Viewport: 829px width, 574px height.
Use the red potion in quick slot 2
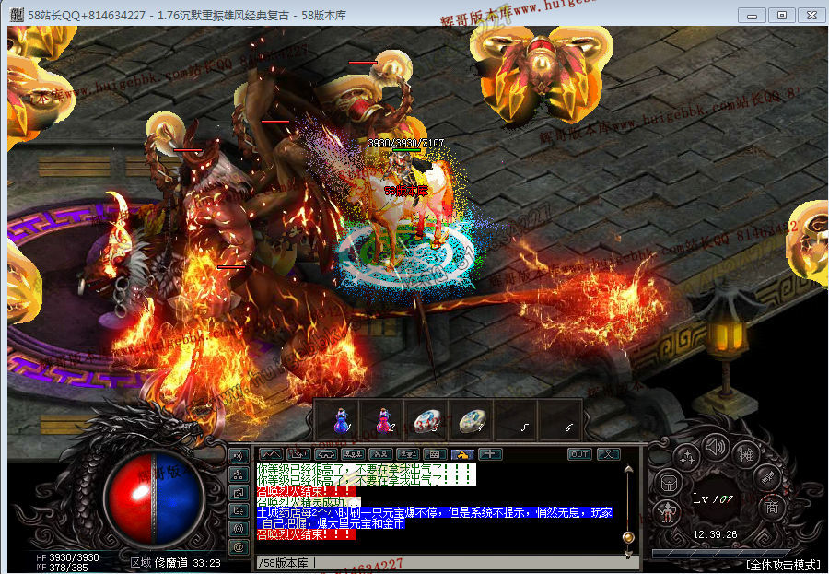[384, 421]
